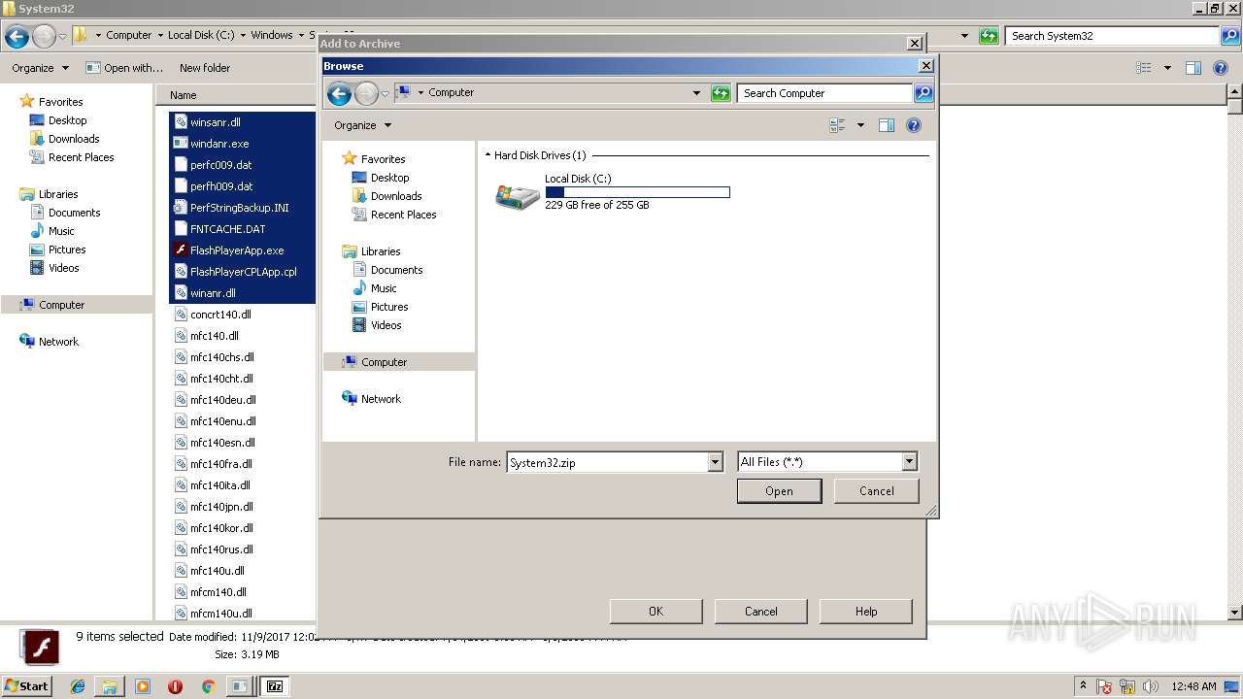The height and width of the screenshot is (699, 1243).
Task: Click Local Disk (C:) breadcrumb in System32 window
Action: (x=201, y=35)
